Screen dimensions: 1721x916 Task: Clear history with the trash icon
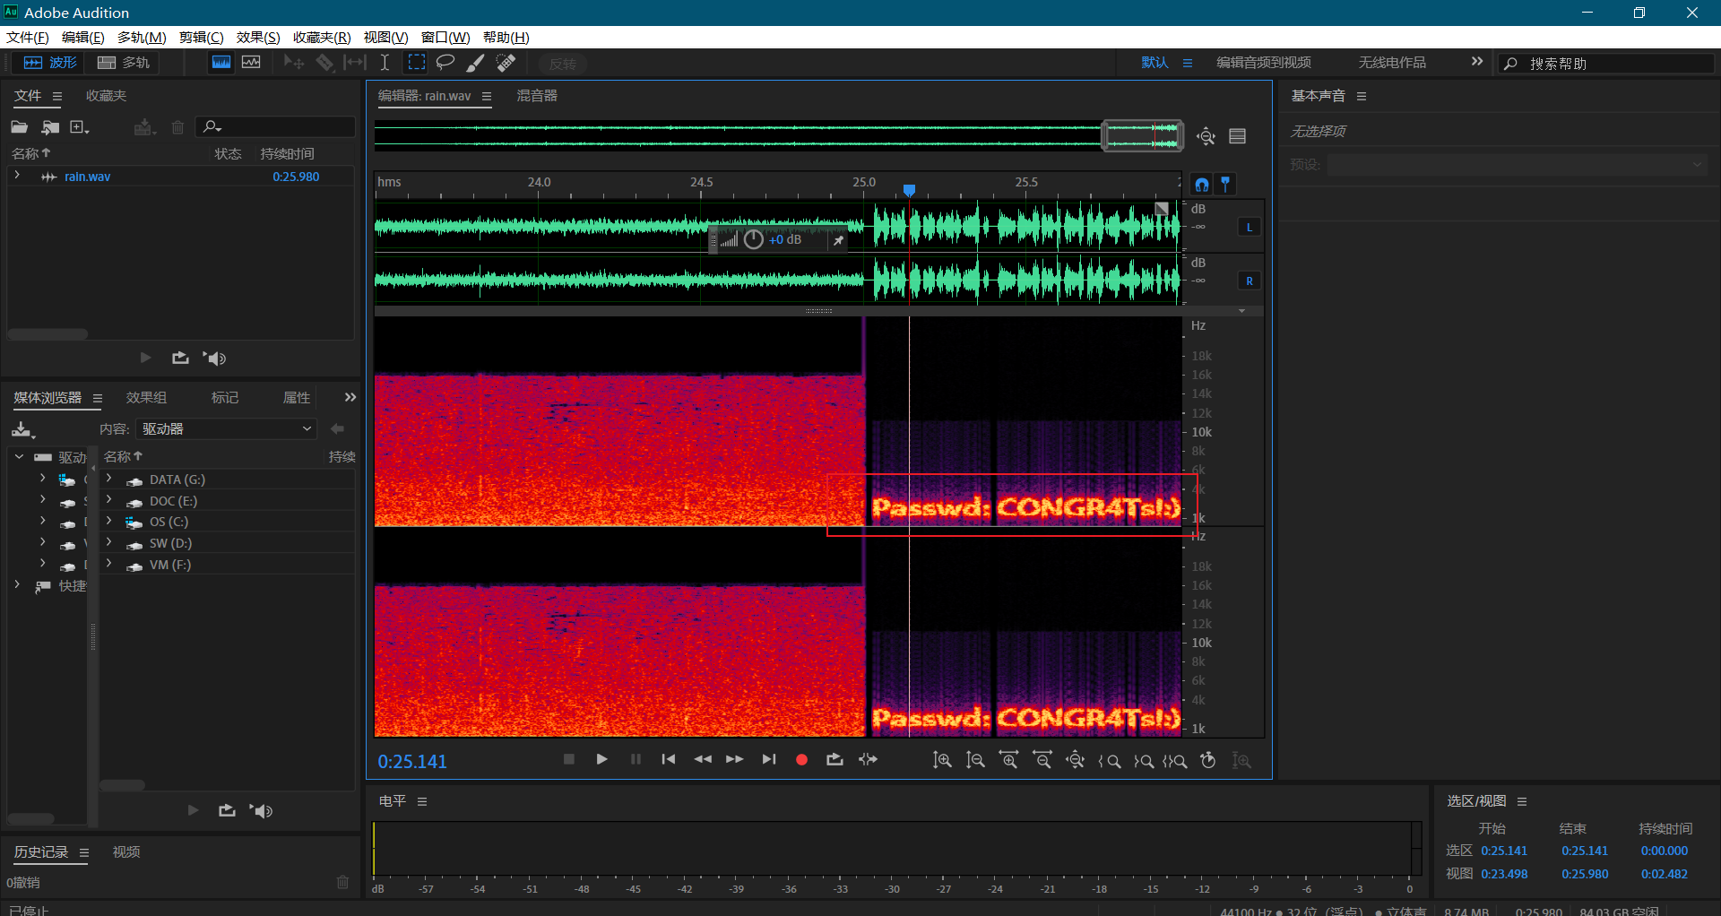342,882
